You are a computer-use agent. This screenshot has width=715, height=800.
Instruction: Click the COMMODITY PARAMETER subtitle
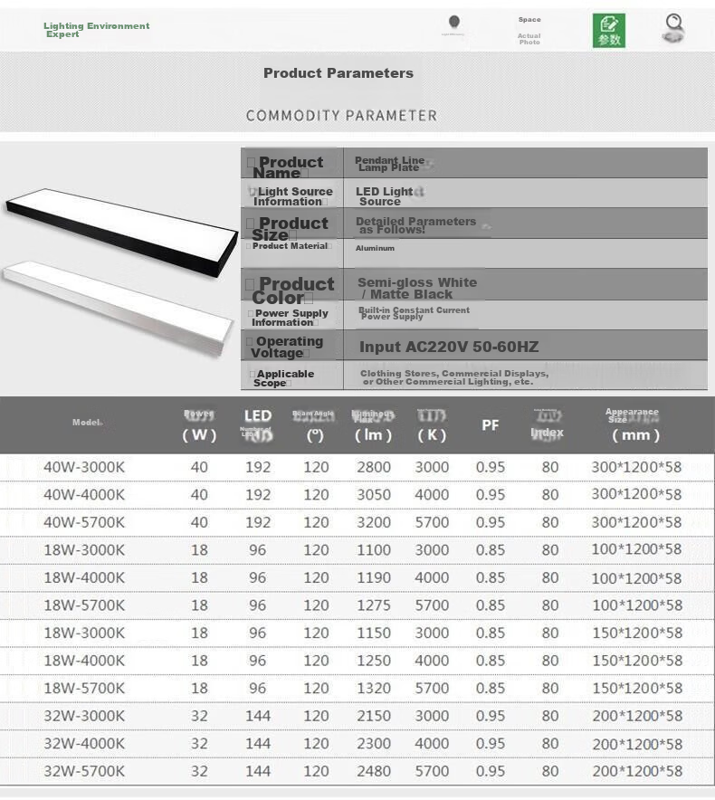[x=341, y=115]
